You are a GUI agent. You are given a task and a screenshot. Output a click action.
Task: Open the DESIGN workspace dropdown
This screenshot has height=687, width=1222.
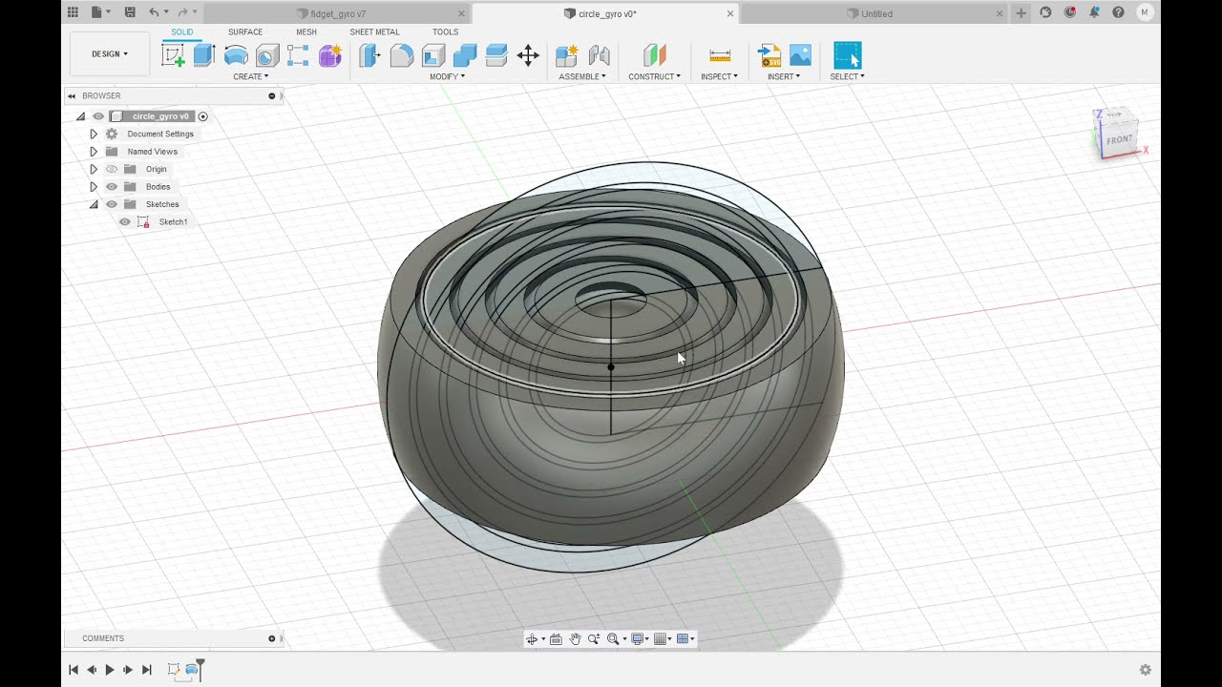click(x=110, y=54)
